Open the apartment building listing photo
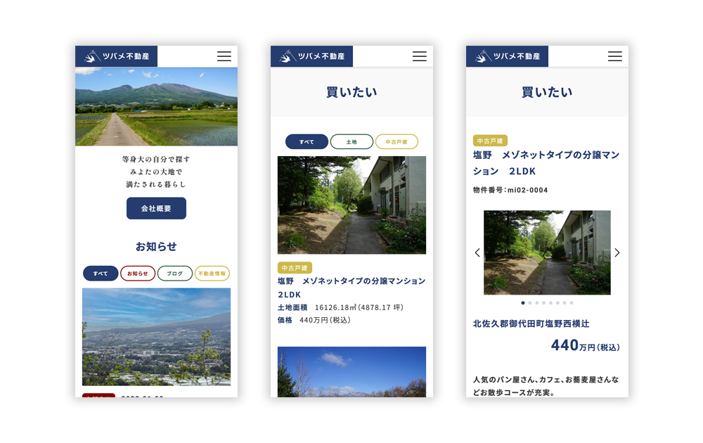 [352, 205]
